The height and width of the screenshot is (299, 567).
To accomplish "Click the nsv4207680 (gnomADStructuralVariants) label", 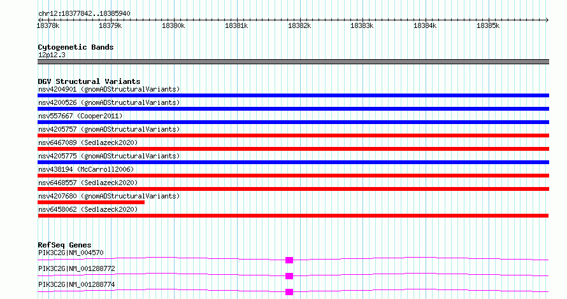I will (109, 196).
